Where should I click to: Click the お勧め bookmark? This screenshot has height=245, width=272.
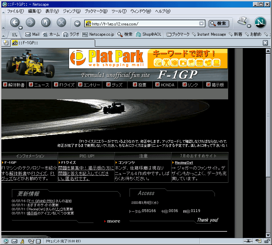coord(253,34)
